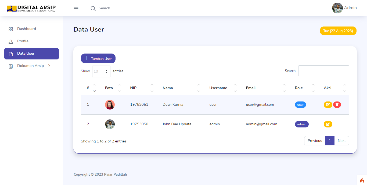Click the Tambah User button
The height and width of the screenshot is (185, 367).
click(x=98, y=58)
